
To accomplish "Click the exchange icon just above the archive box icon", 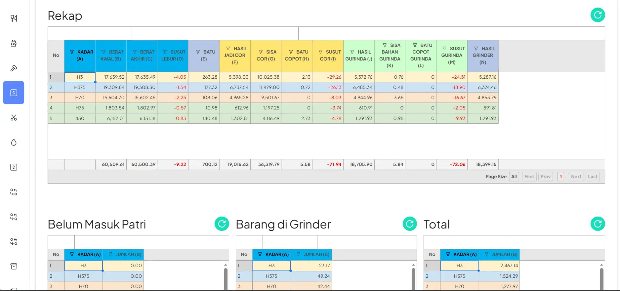I will pyautogui.click(x=14, y=241).
